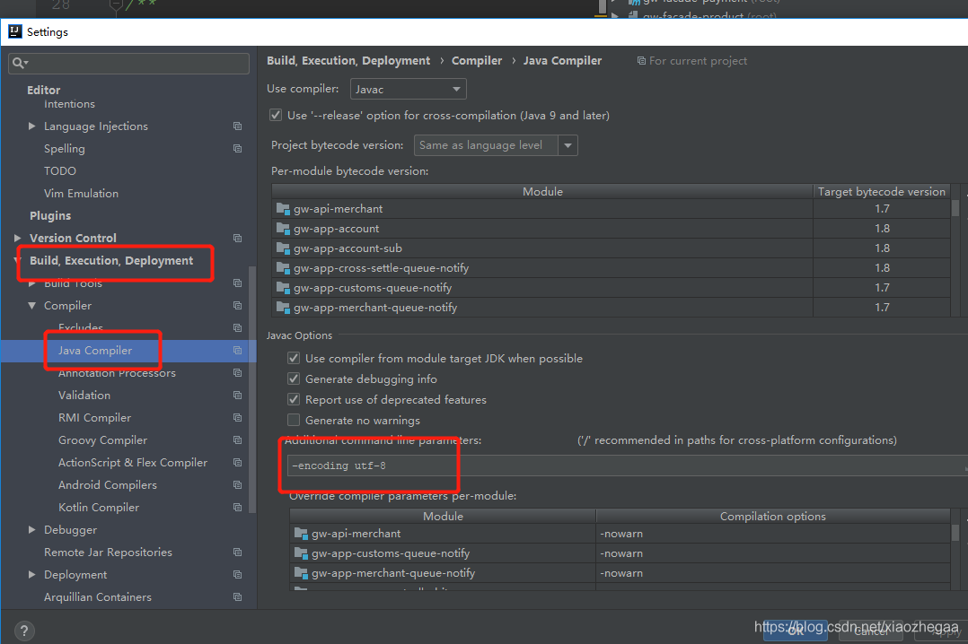Click the Target bytecode version column header
968x644 pixels.
882,191
